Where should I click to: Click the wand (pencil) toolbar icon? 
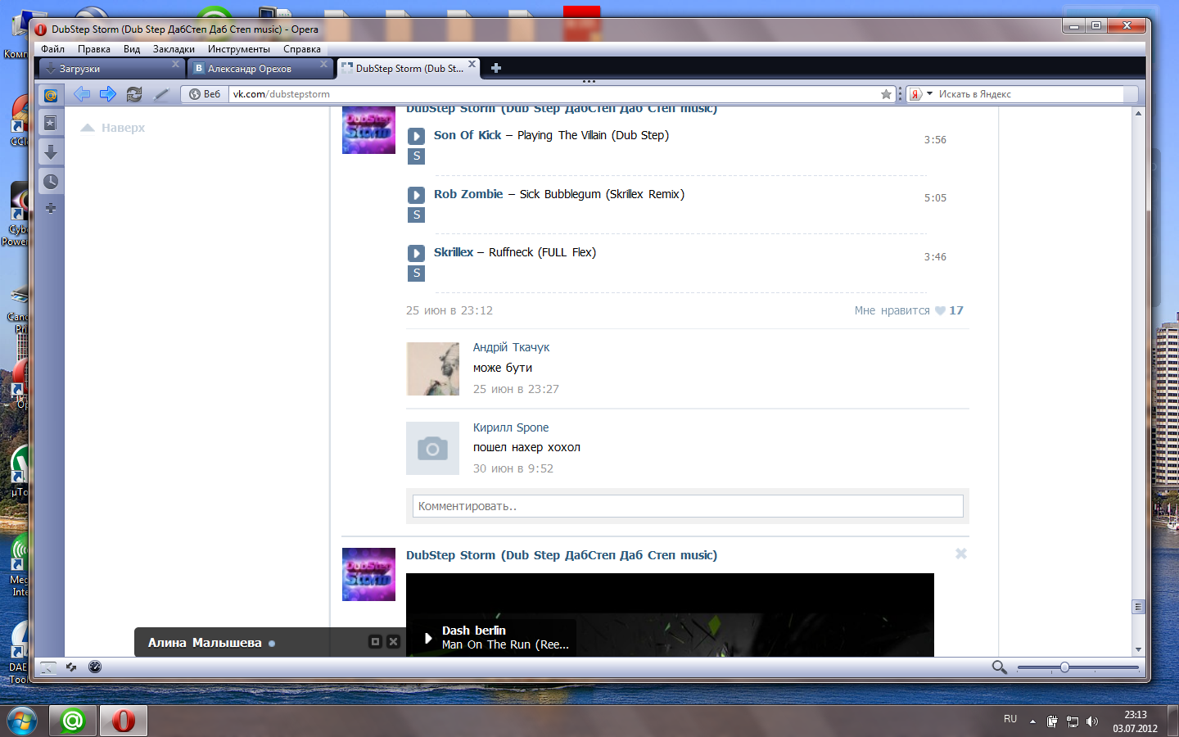tap(161, 94)
